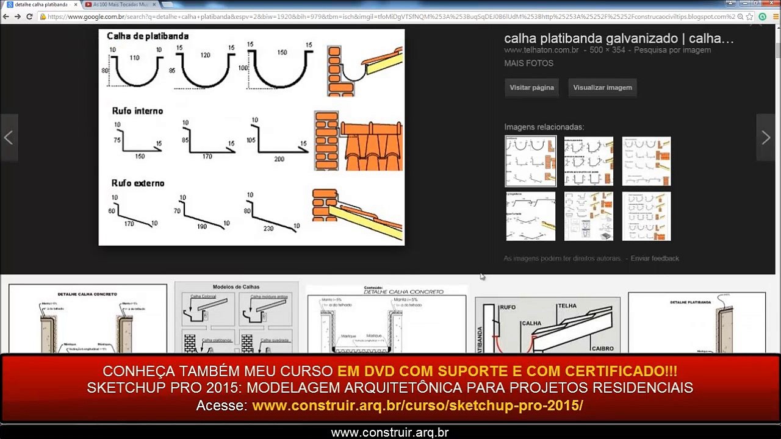
Task: Close the 'As 100 Mais Tocadas' tab
Action: coord(153,4)
